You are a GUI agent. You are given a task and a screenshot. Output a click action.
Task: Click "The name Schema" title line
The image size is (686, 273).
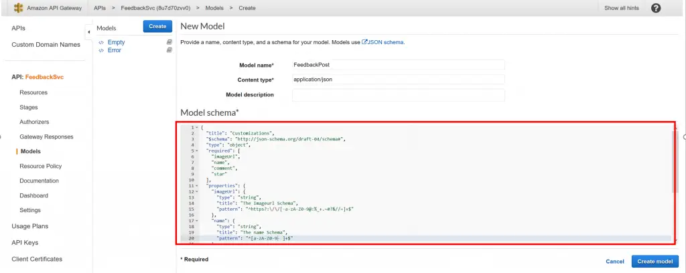pos(253,233)
